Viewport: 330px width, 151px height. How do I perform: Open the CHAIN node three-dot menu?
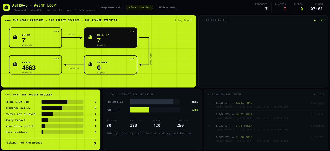point(57,59)
